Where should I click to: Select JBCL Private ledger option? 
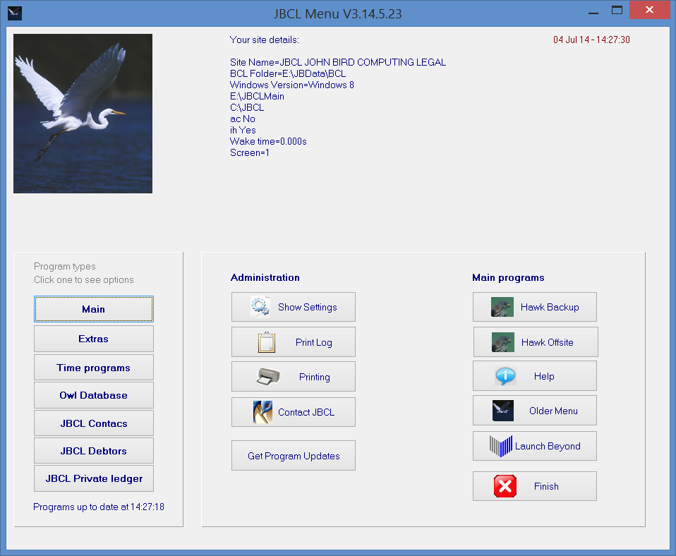coord(93,478)
